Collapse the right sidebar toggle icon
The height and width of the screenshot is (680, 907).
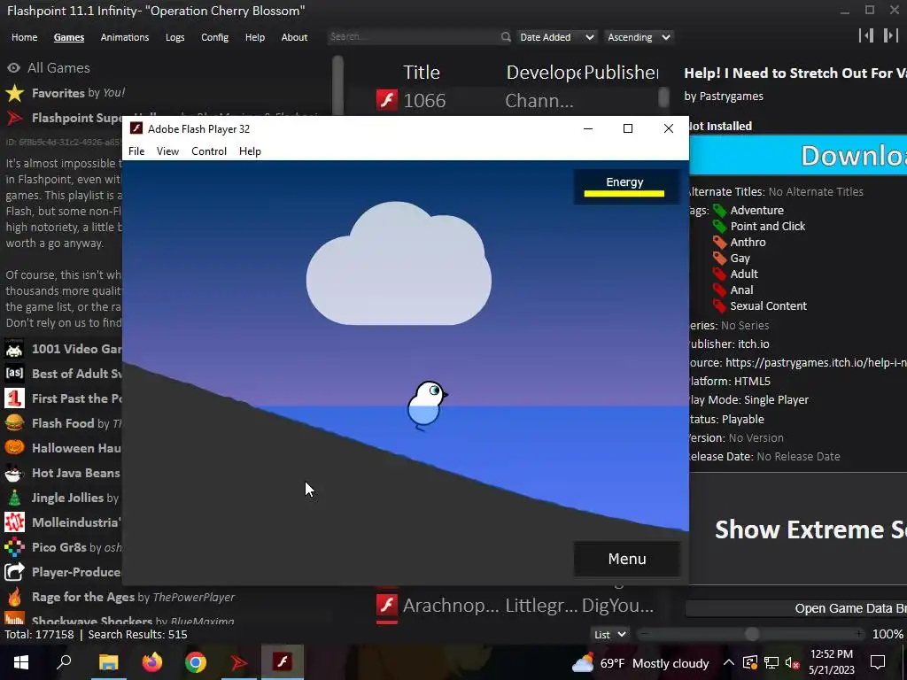coord(890,35)
